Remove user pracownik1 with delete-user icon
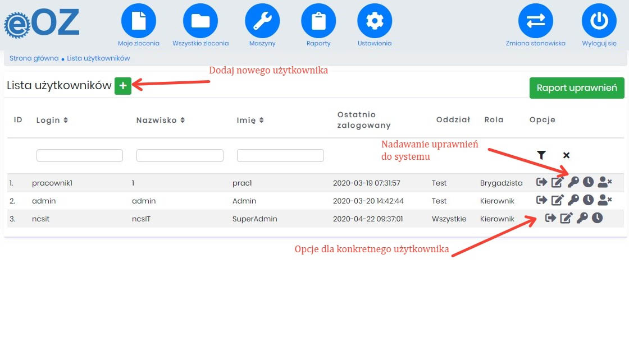The image size is (629, 361). click(604, 182)
